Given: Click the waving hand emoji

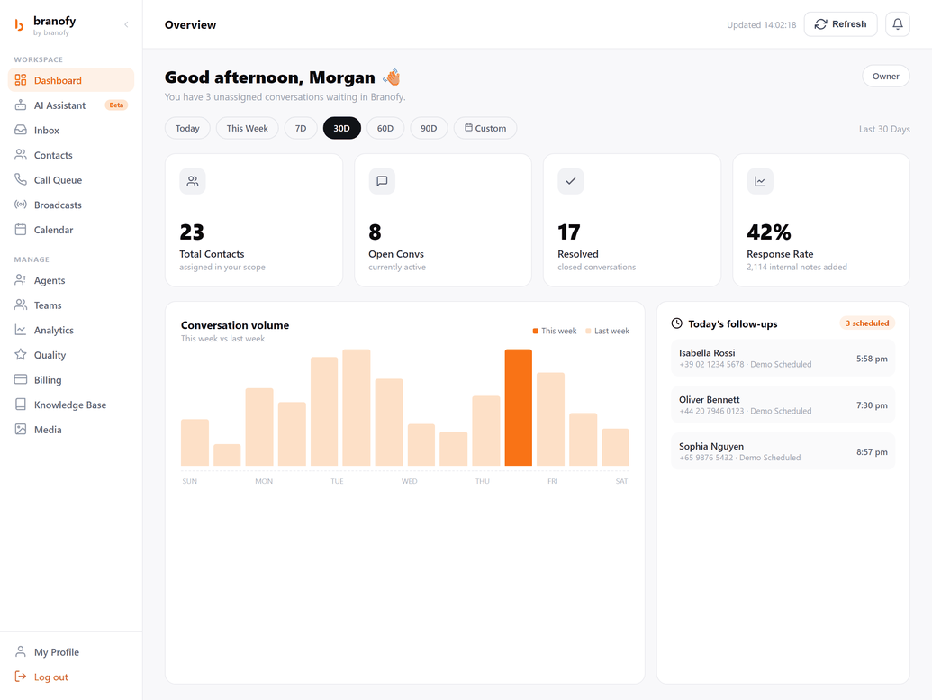Looking at the screenshot, I should (392, 77).
